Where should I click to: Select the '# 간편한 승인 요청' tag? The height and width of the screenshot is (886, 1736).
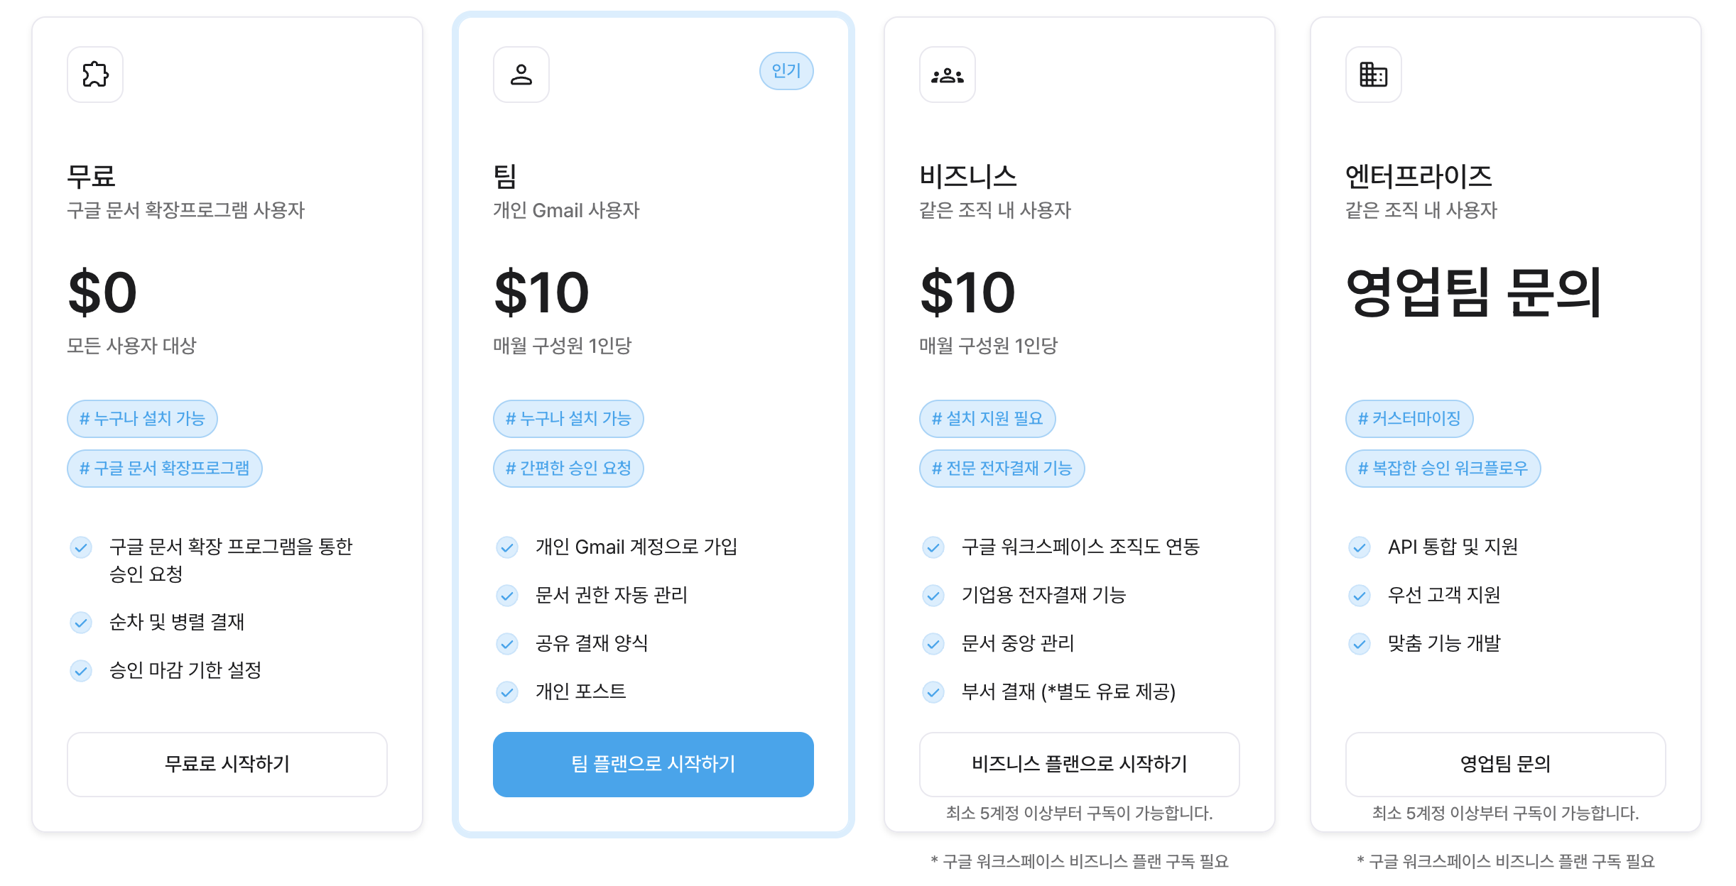[x=568, y=469]
